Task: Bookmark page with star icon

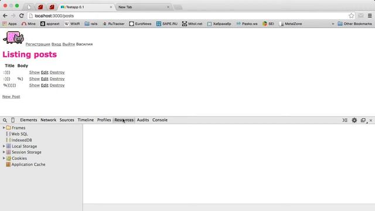Action: tap(351, 16)
